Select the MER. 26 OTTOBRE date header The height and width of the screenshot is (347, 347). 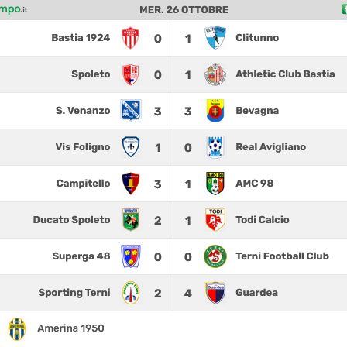[184, 10]
